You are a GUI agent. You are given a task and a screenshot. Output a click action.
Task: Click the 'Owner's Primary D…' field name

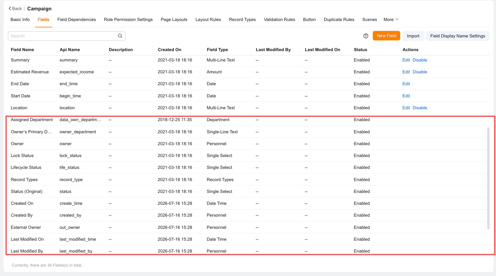31,132
